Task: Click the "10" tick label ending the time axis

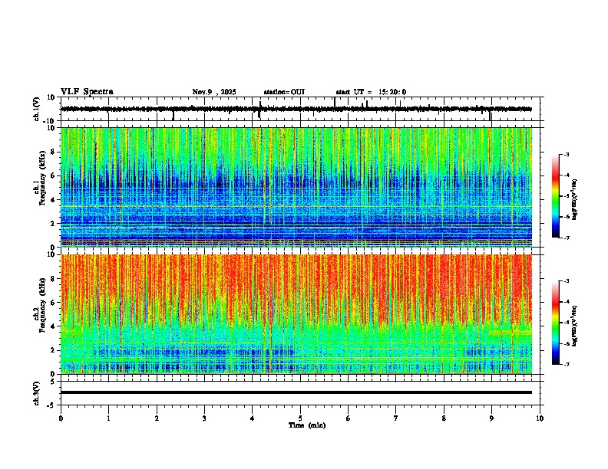Action: click(540, 418)
